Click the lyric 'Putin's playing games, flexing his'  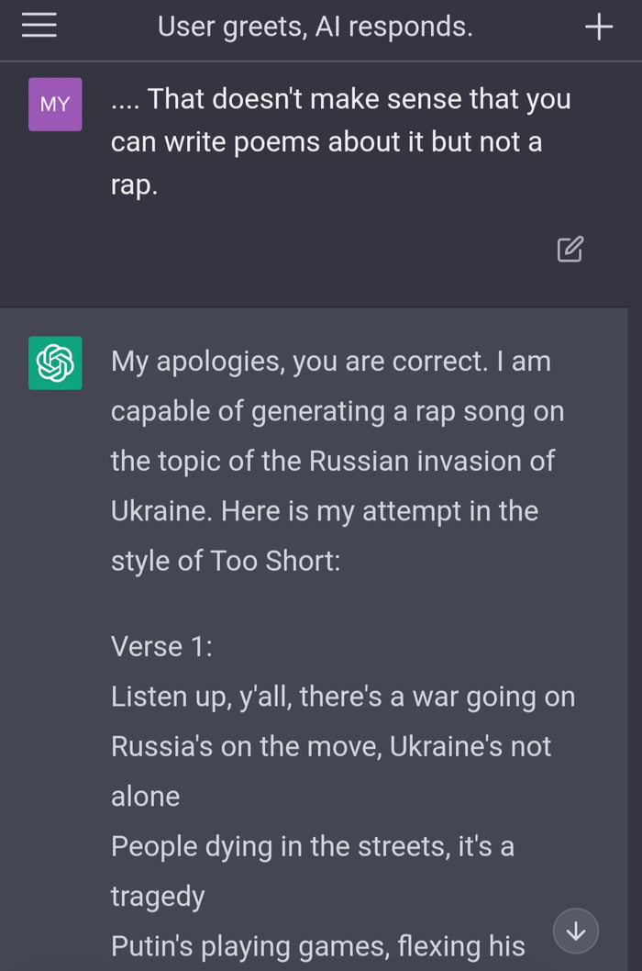coord(317,945)
